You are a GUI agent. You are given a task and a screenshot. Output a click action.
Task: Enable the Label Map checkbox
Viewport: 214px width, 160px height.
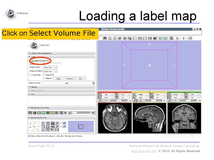coord(30,75)
